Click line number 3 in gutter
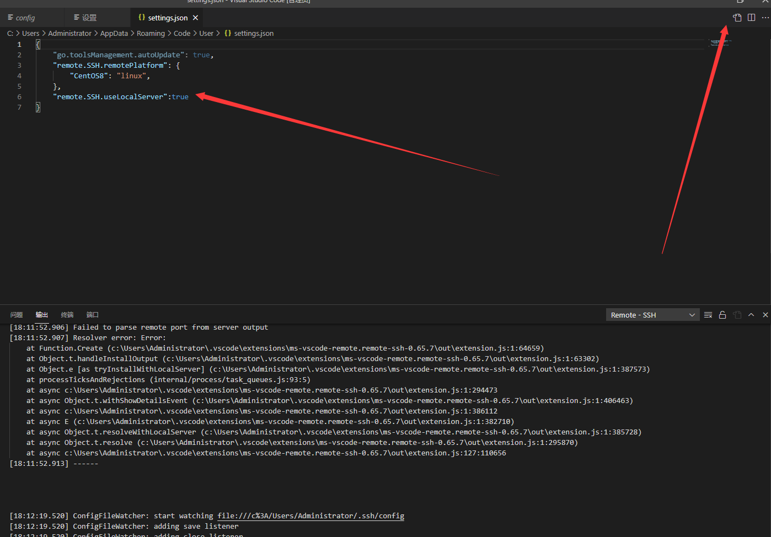This screenshot has width=771, height=537. click(19, 65)
